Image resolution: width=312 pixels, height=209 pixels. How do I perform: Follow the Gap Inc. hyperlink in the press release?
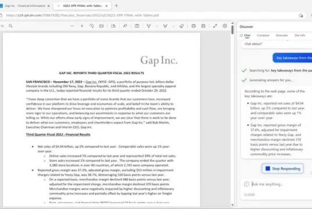tap(91, 82)
